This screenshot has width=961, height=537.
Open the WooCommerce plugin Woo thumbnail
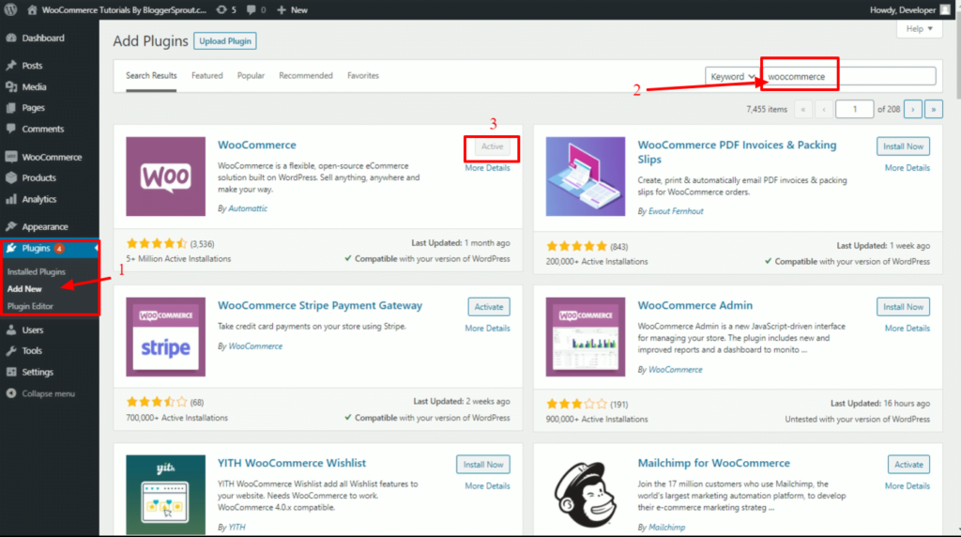[165, 176]
